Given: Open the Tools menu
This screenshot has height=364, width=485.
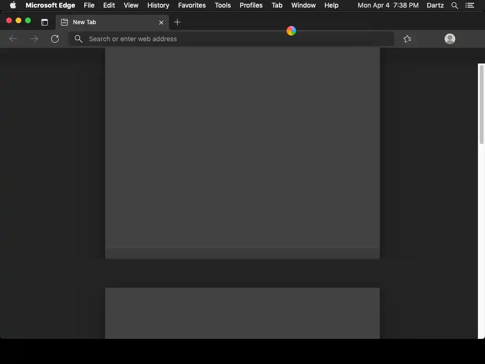Looking at the screenshot, I should (223, 5).
